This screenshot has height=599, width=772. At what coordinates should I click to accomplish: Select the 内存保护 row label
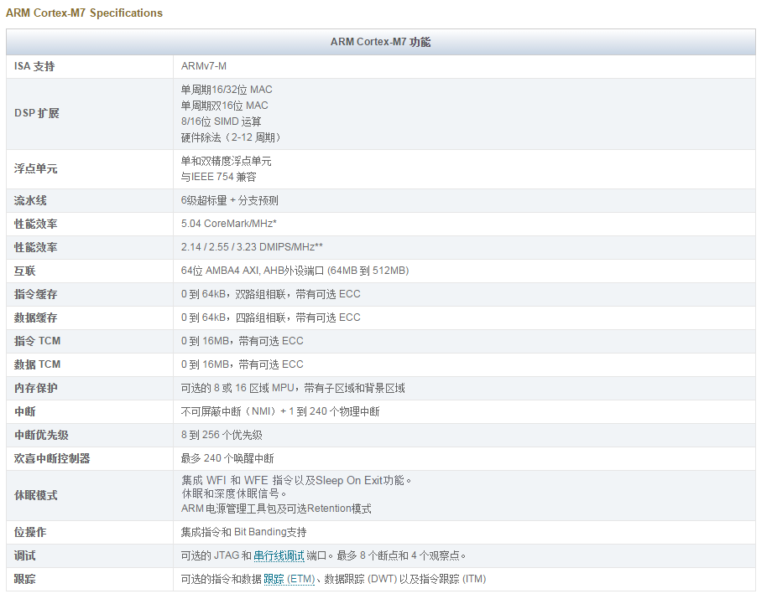point(36,388)
